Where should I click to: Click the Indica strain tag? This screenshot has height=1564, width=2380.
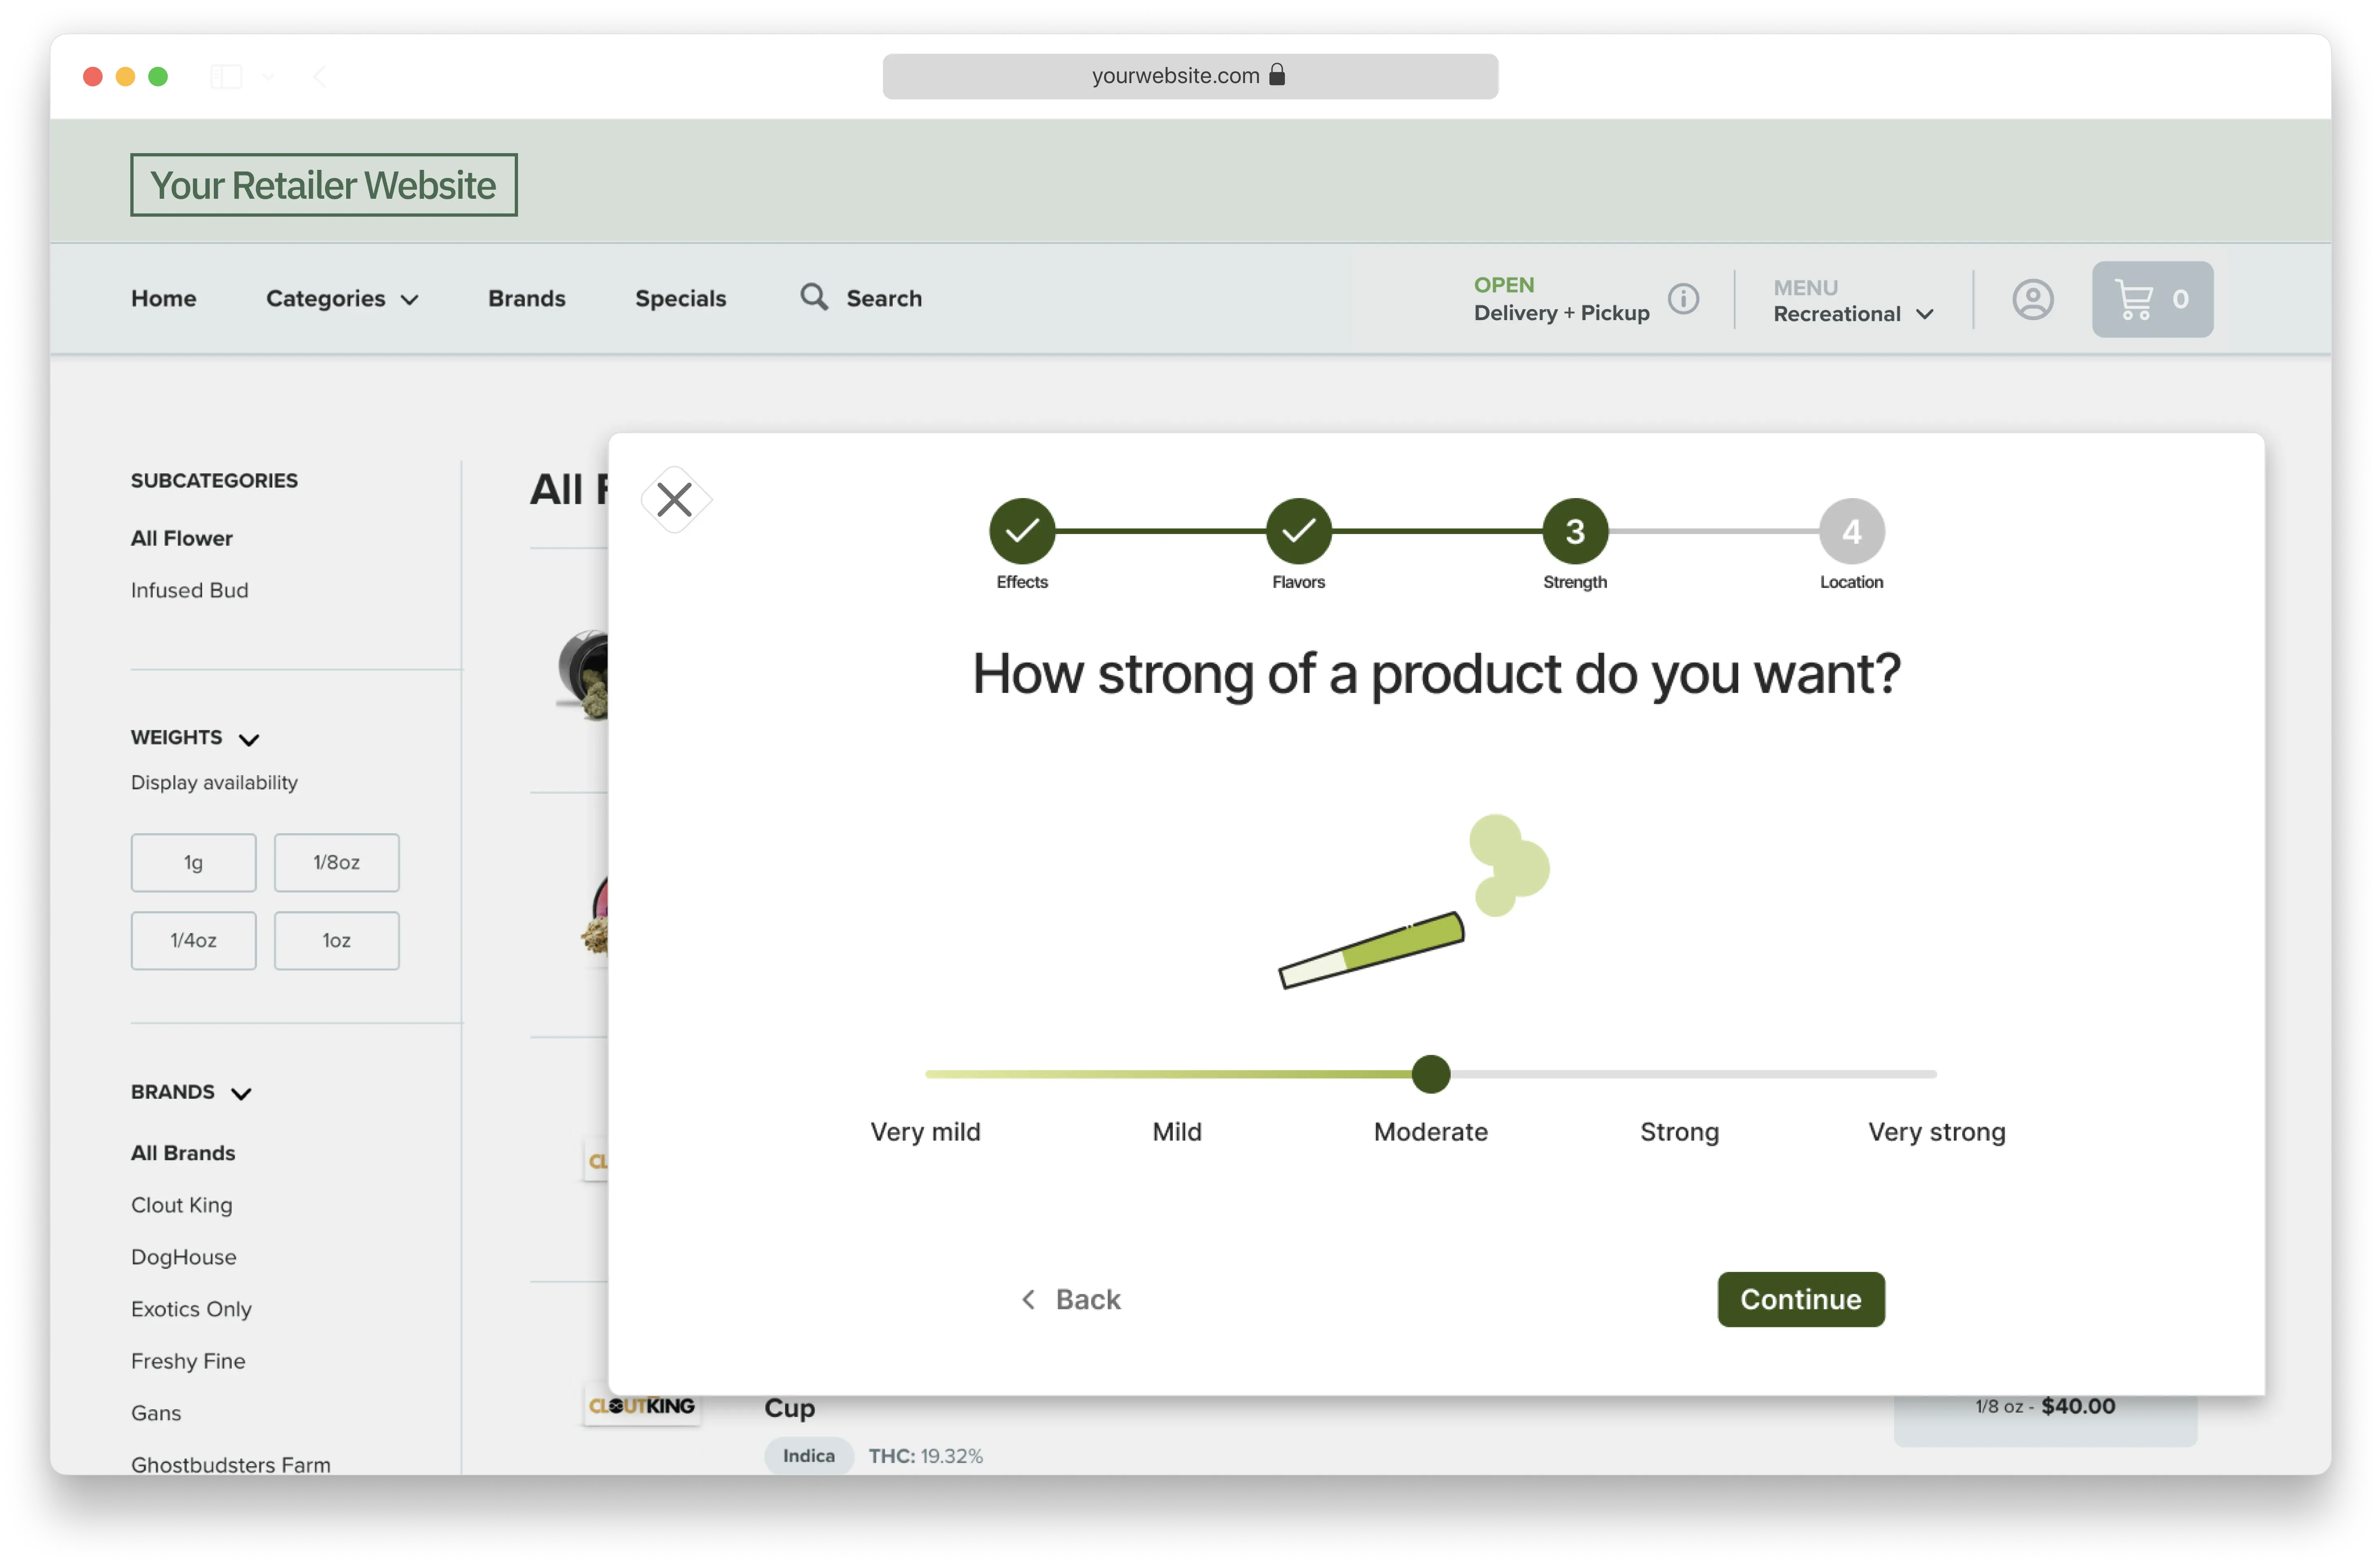pyautogui.click(x=808, y=1456)
